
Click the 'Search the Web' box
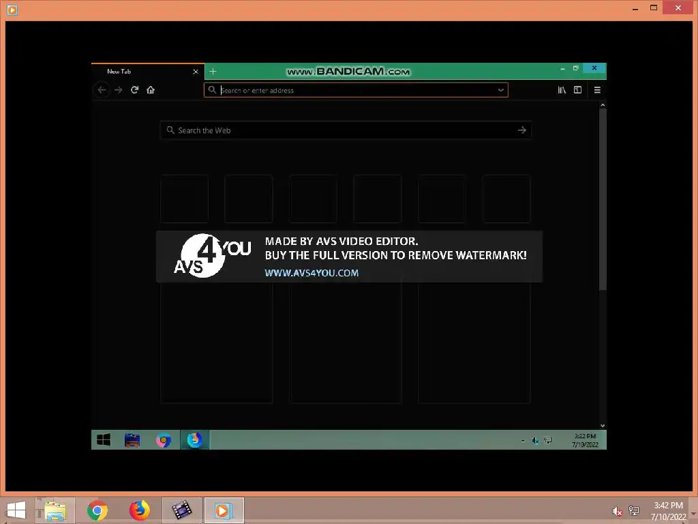(346, 130)
